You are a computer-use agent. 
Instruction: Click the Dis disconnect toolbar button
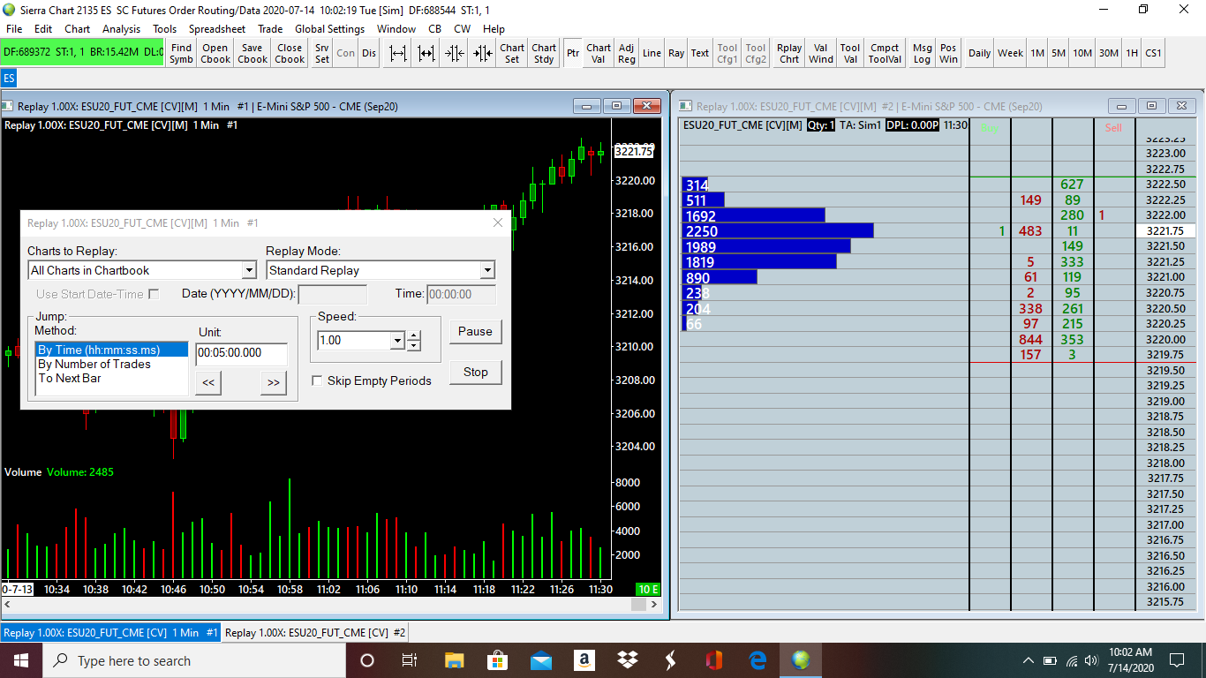[x=369, y=53]
